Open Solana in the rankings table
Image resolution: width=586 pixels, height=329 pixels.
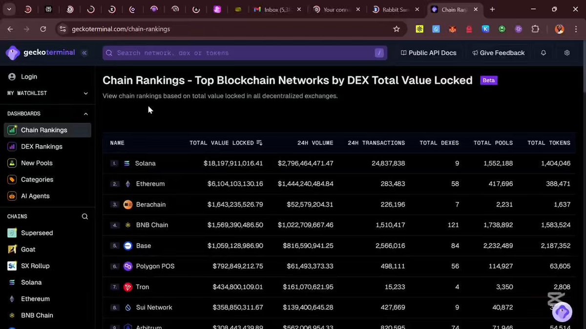point(145,163)
